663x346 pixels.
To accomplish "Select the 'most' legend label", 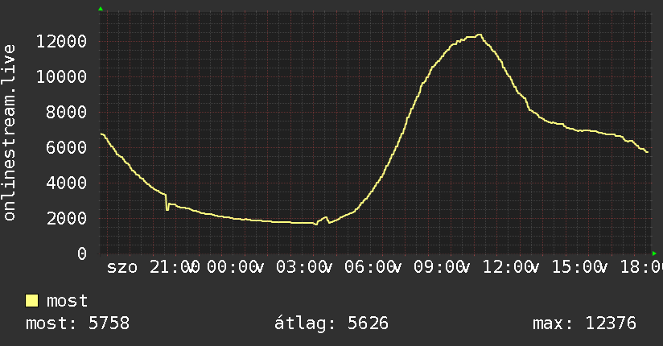I will coord(67,301).
